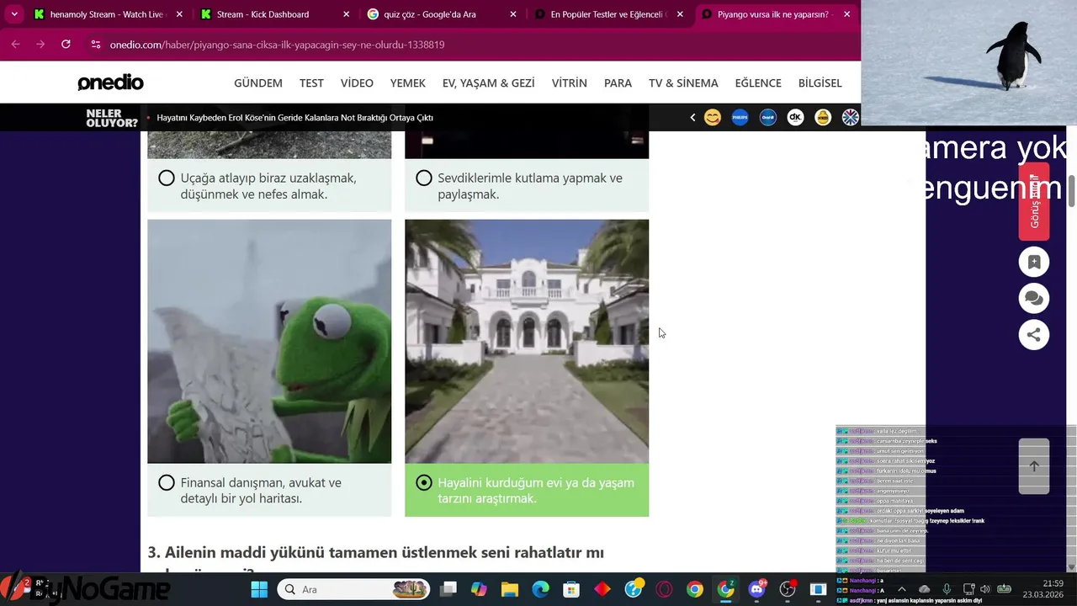Open PARA menu item

click(x=618, y=82)
